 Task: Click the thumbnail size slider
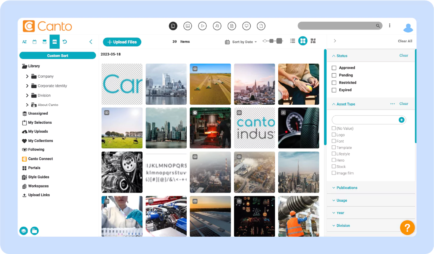click(x=273, y=41)
